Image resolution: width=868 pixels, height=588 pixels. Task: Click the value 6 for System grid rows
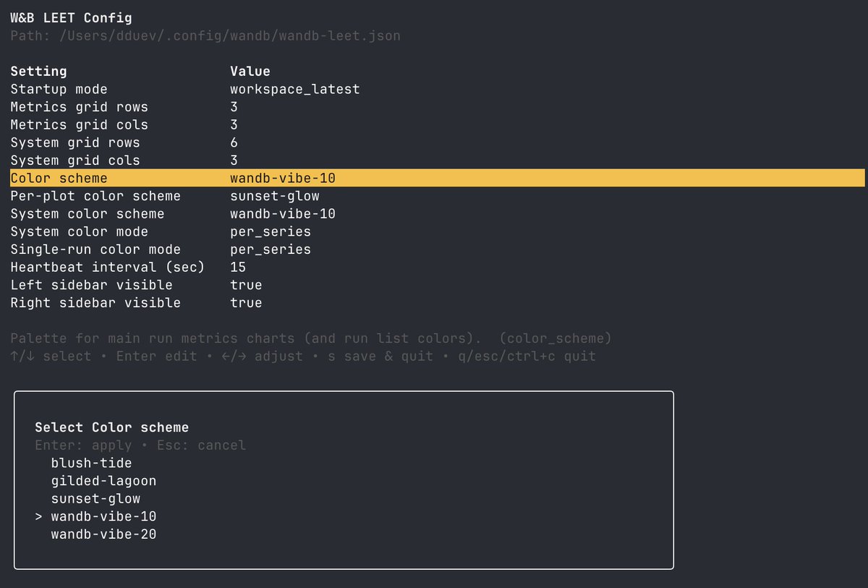234,142
